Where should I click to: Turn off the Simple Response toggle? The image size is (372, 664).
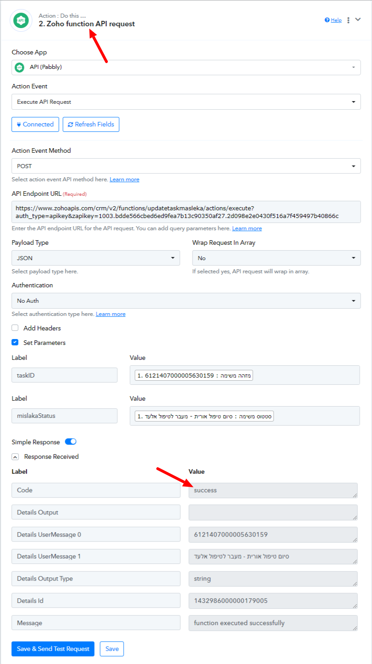click(71, 441)
